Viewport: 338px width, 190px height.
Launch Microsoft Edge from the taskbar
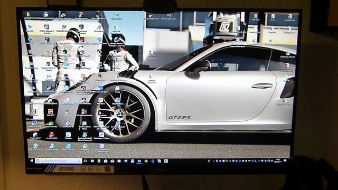pyautogui.click(x=153, y=161)
